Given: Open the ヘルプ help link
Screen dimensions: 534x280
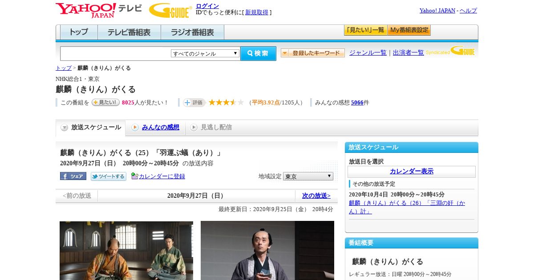Looking at the screenshot, I should click(468, 11).
